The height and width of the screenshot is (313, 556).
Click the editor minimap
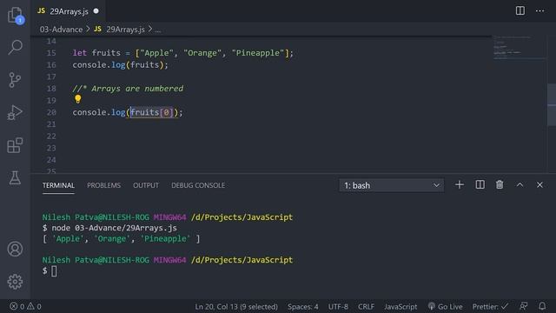(519, 47)
